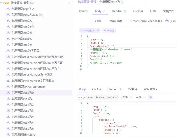Select the x-www-form-urlencoded radio option
Screen dimensions: 177x137
[x=127, y=21]
